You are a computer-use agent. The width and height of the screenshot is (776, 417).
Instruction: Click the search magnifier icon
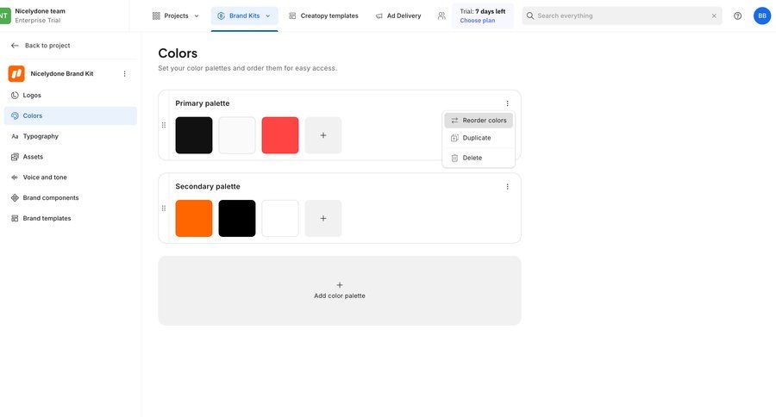pos(530,16)
